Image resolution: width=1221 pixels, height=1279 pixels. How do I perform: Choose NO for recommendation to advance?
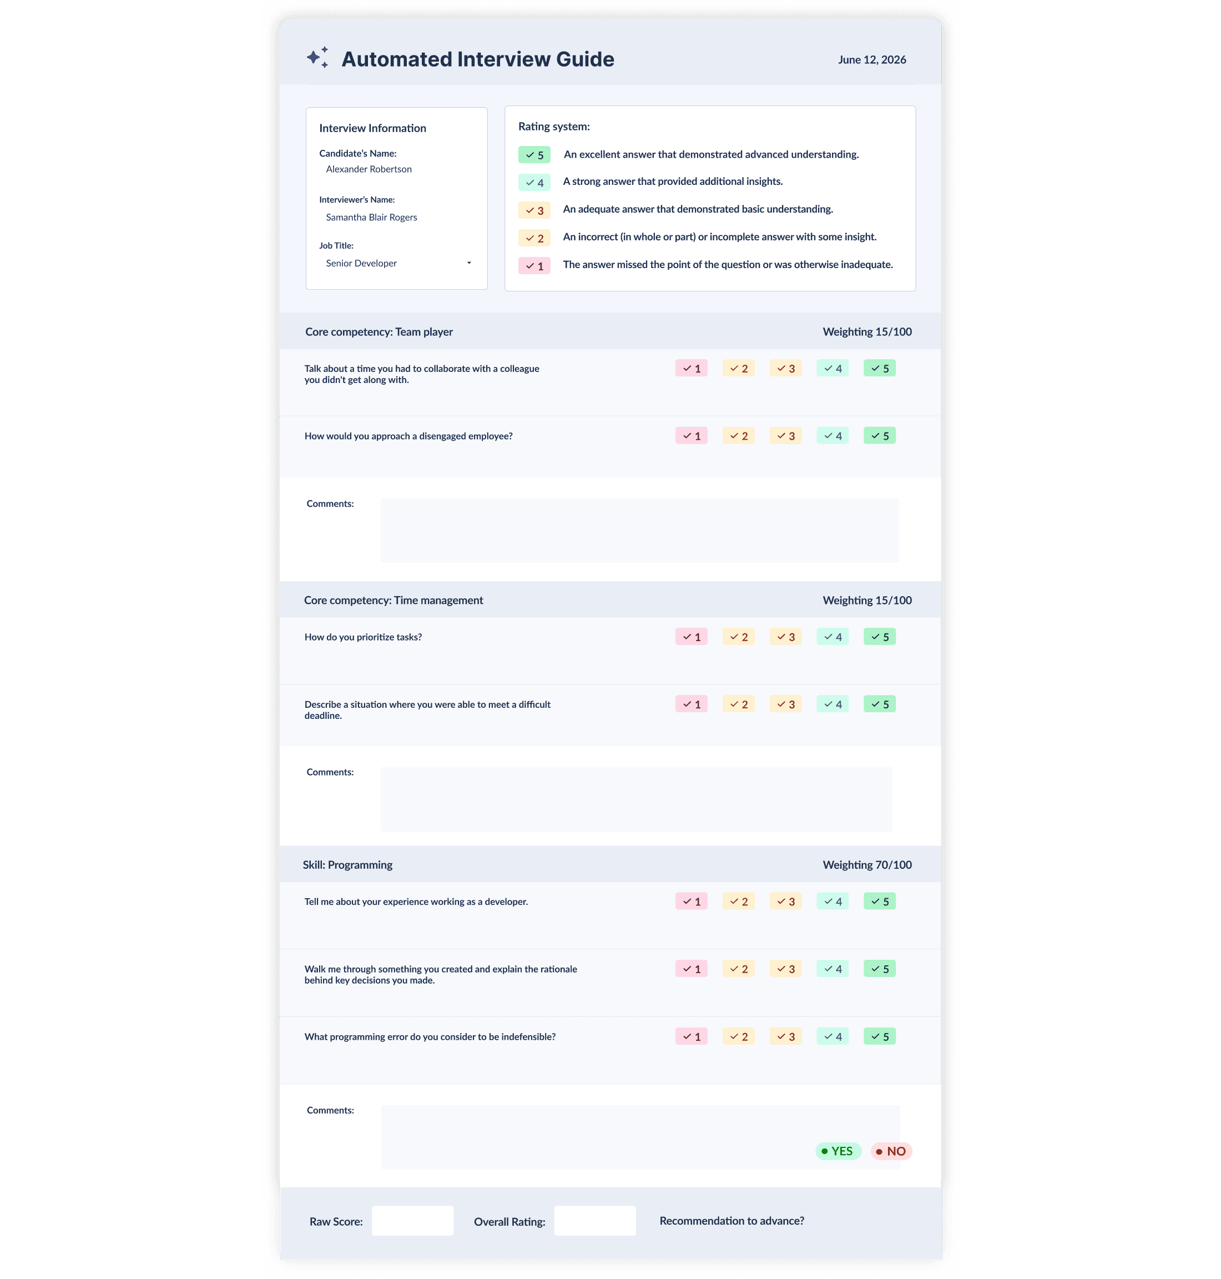(891, 1151)
